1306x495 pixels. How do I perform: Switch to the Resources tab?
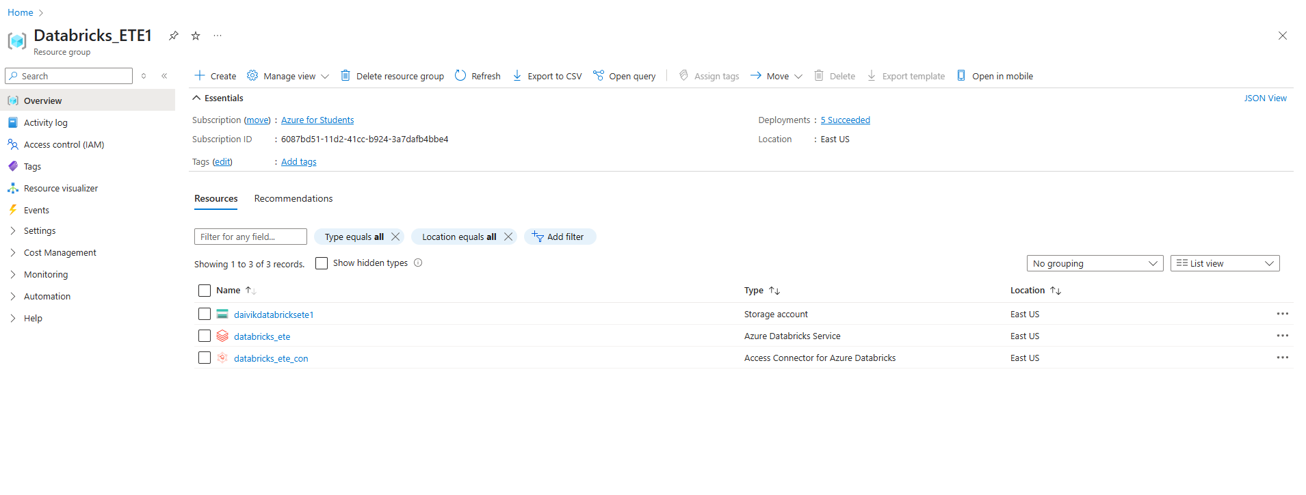point(216,199)
